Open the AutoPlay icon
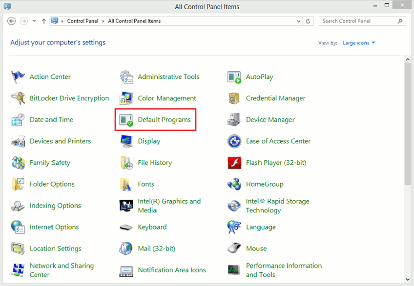Viewport: 414px width, 286px height. (234, 77)
